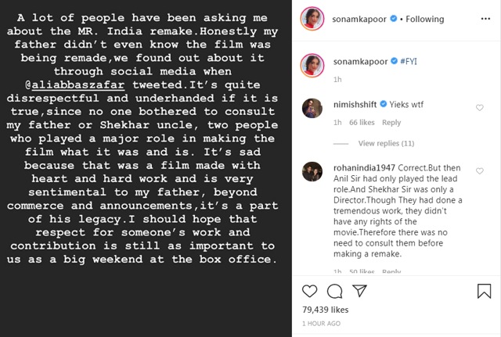The height and width of the screenshot is (337, 501).
Task: Open nimishshift's profile avatar
Action: pos(312,108)
